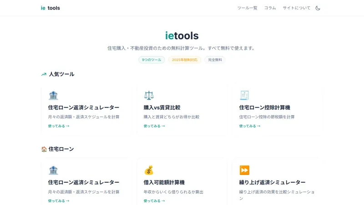Click the trending chart icon beside 人気ツール

click(x=44, y=74)
